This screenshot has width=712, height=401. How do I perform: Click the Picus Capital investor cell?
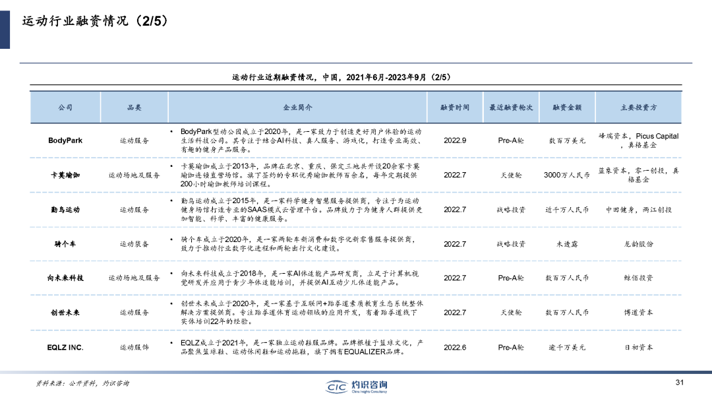(638, 140)
